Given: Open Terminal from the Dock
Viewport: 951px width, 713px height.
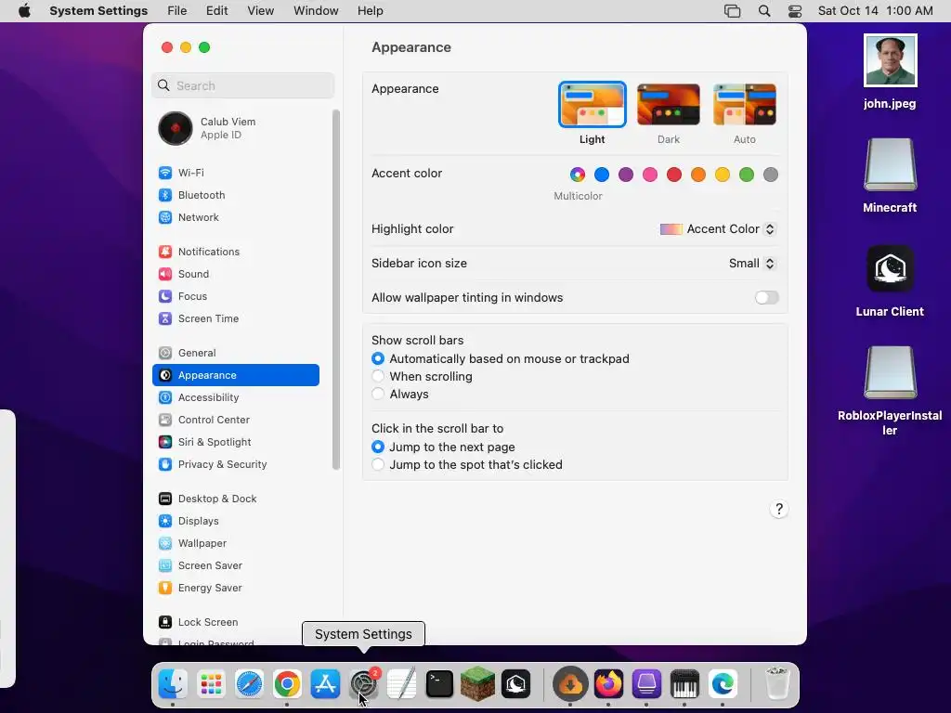Looking at the screenshot, I should [x=439, y=684].
